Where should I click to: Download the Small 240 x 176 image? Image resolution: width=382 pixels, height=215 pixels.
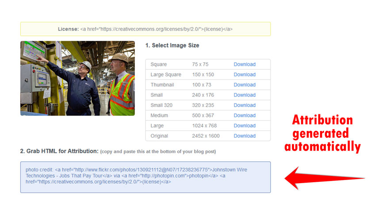tap(244, 95)
